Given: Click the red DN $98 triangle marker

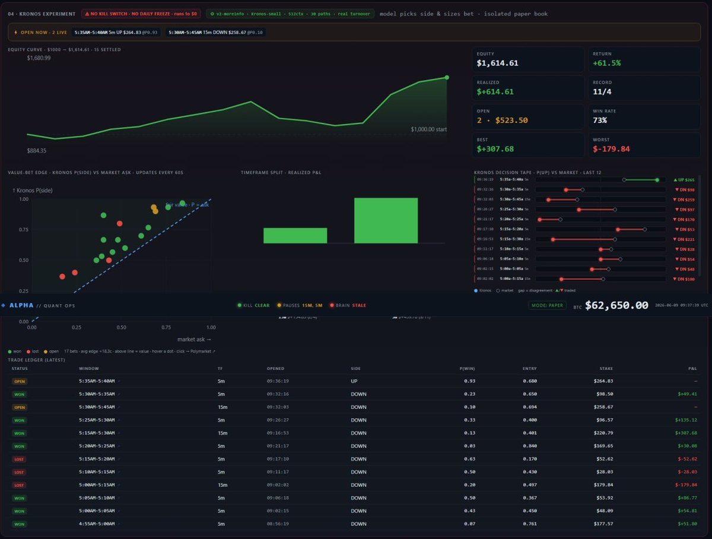Looking at the screenshot, I should [677, 189].
